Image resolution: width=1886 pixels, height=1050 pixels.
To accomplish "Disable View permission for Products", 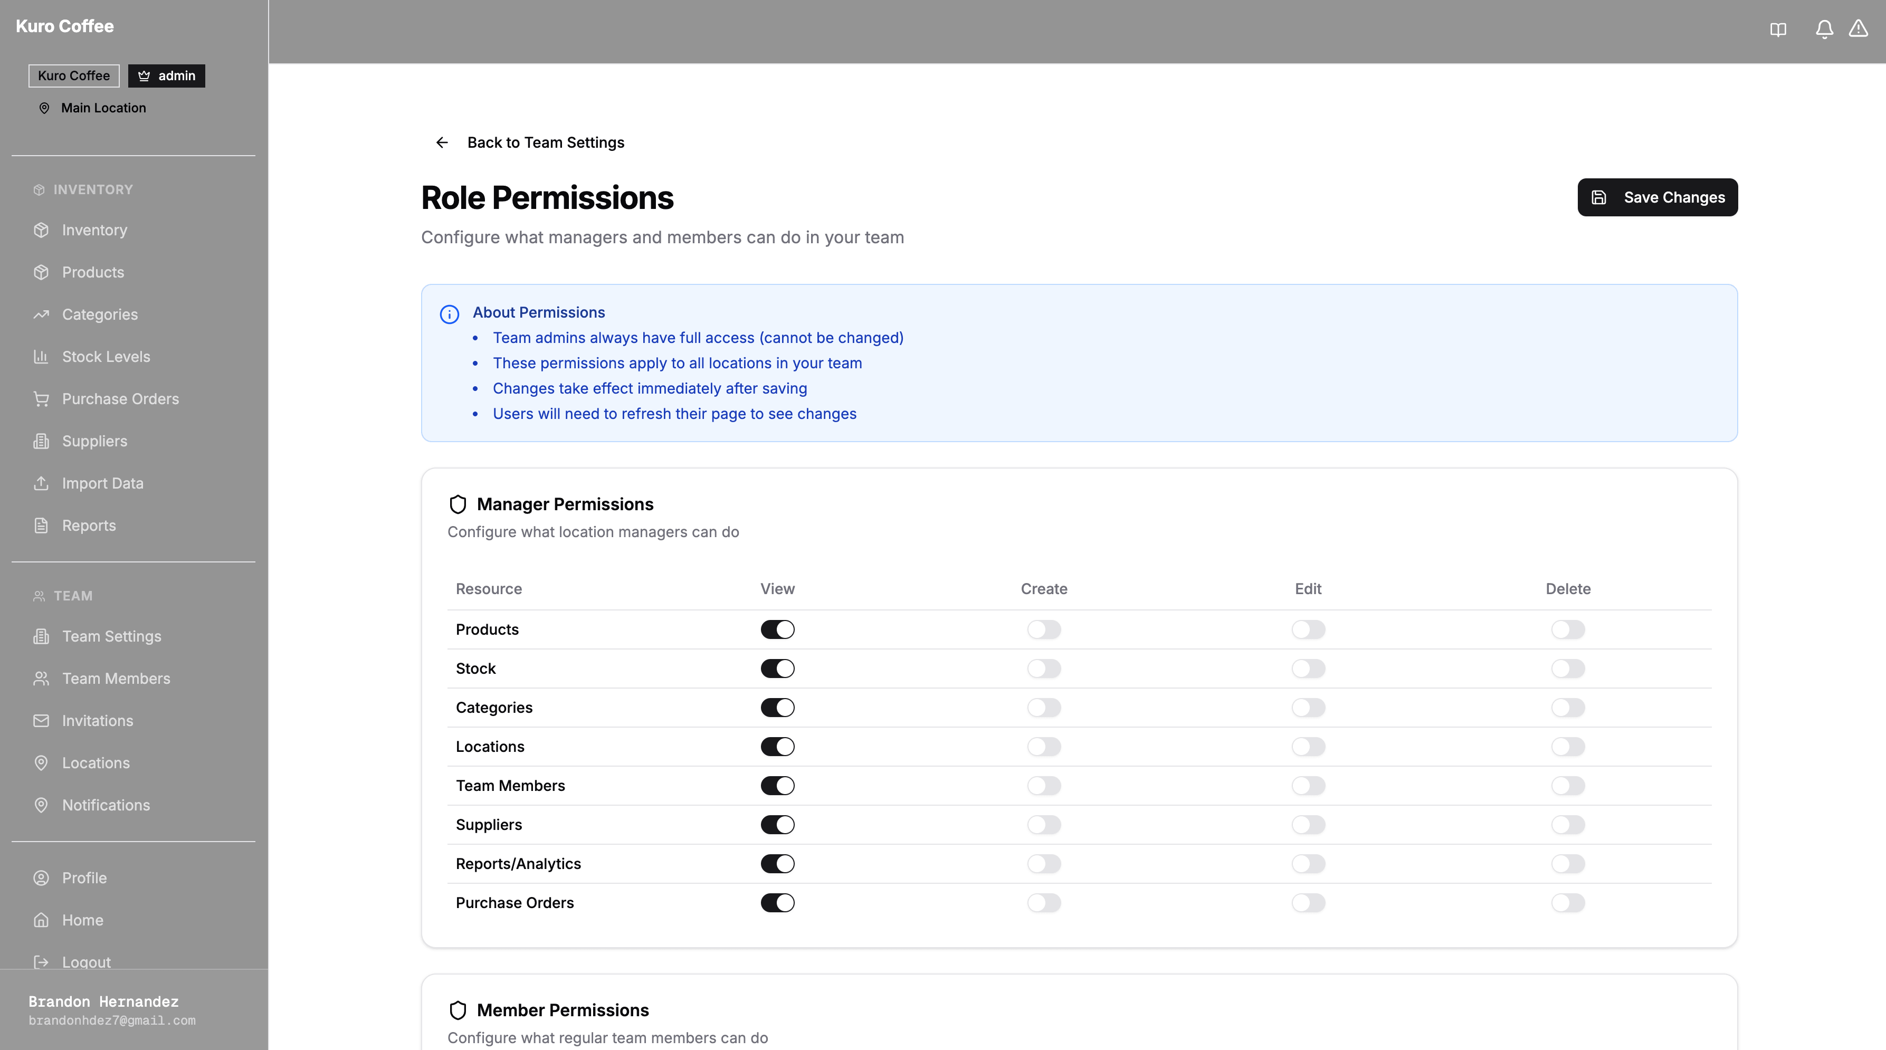I will pos(777,629).
